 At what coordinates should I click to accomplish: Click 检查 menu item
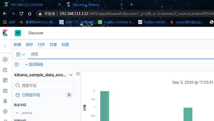coord(65,45)
